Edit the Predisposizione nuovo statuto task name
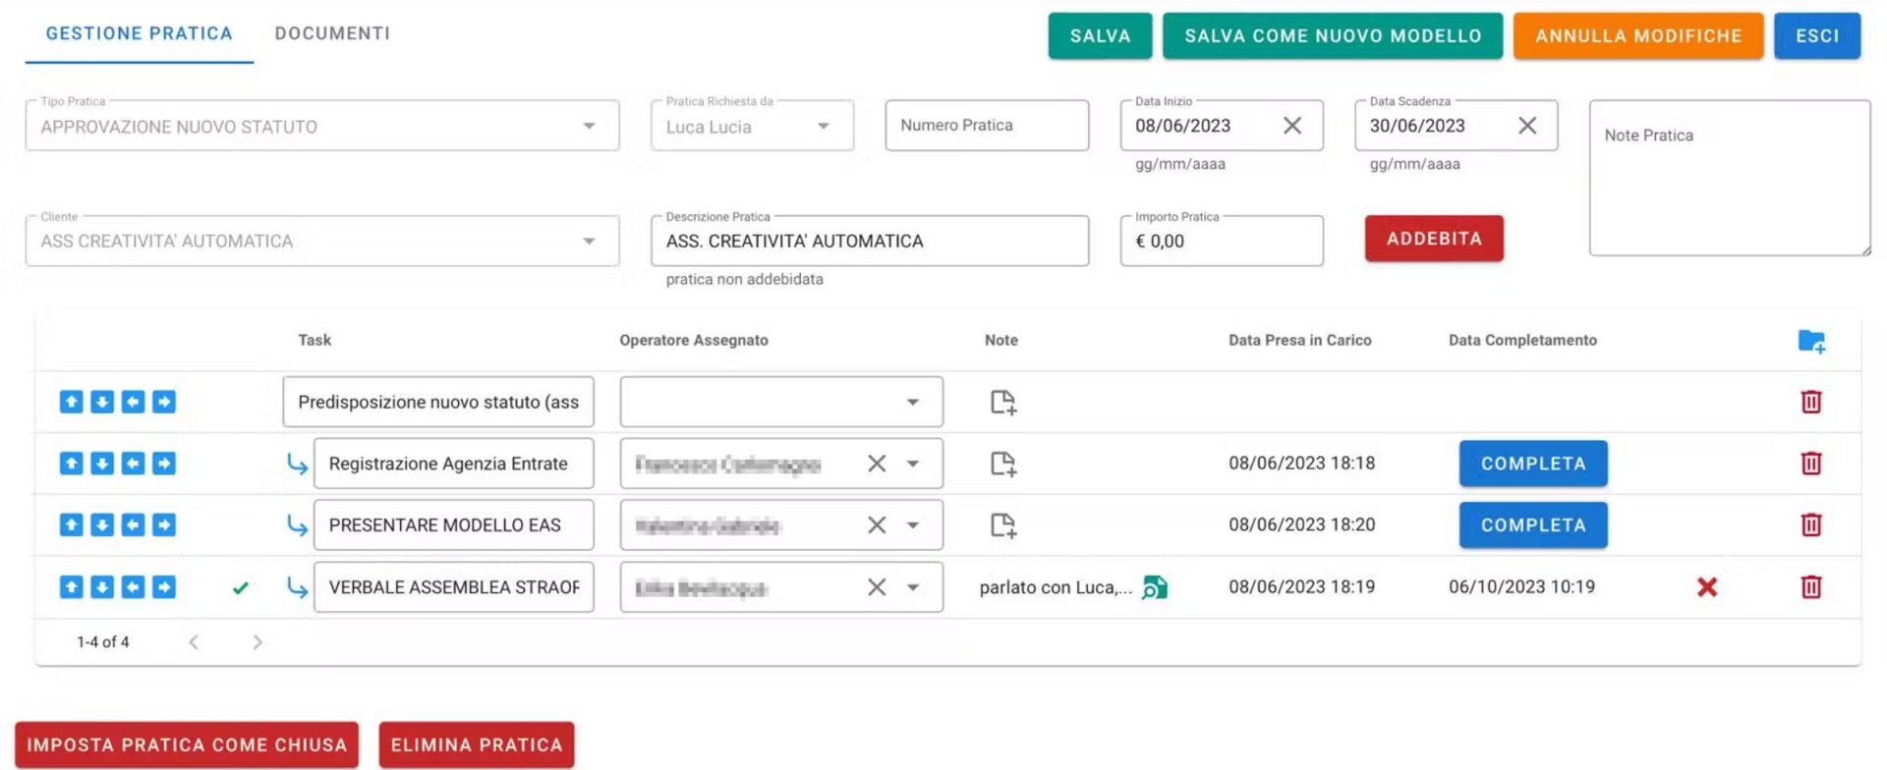Image resolution: width=1887 pixels, height=770 pixels. pyautogui.click(x=438, y=402)
